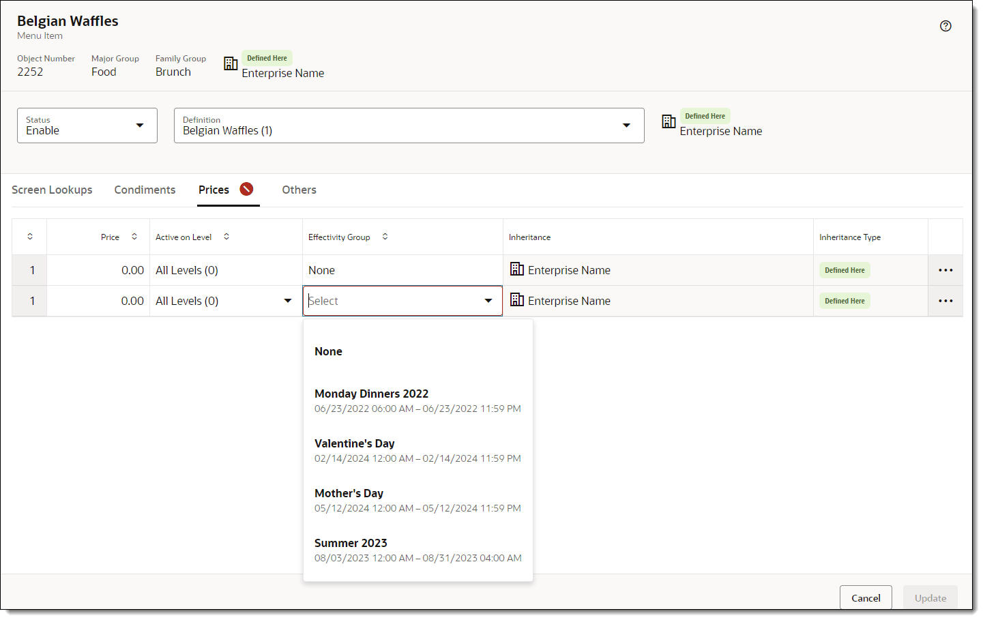Open the help question mark icon
The image size is (983, 620).
[945, 26]
